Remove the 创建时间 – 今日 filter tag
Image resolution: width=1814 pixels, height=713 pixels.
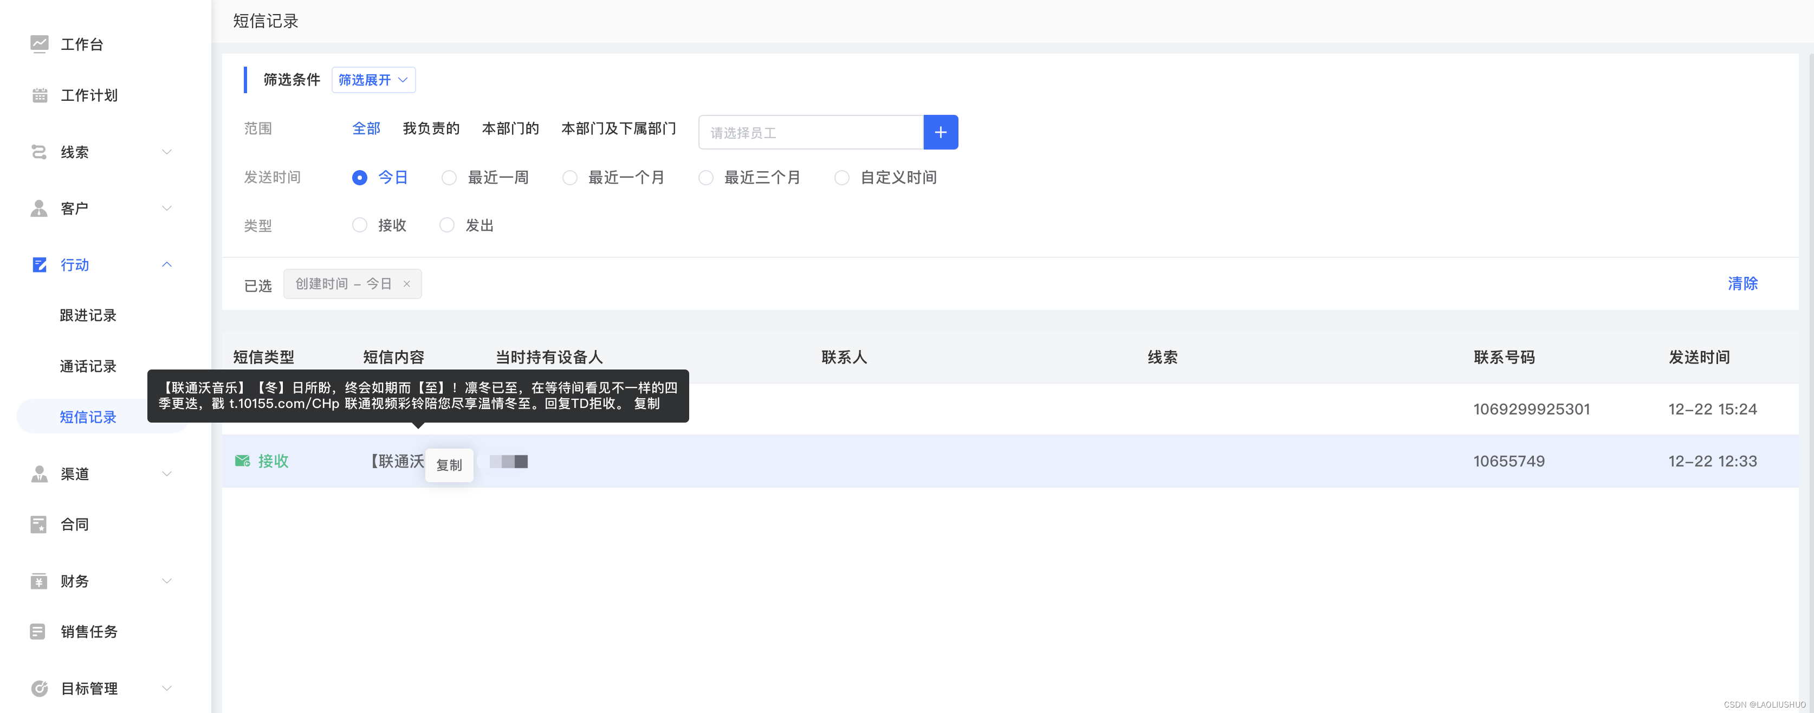pos(406,284)
